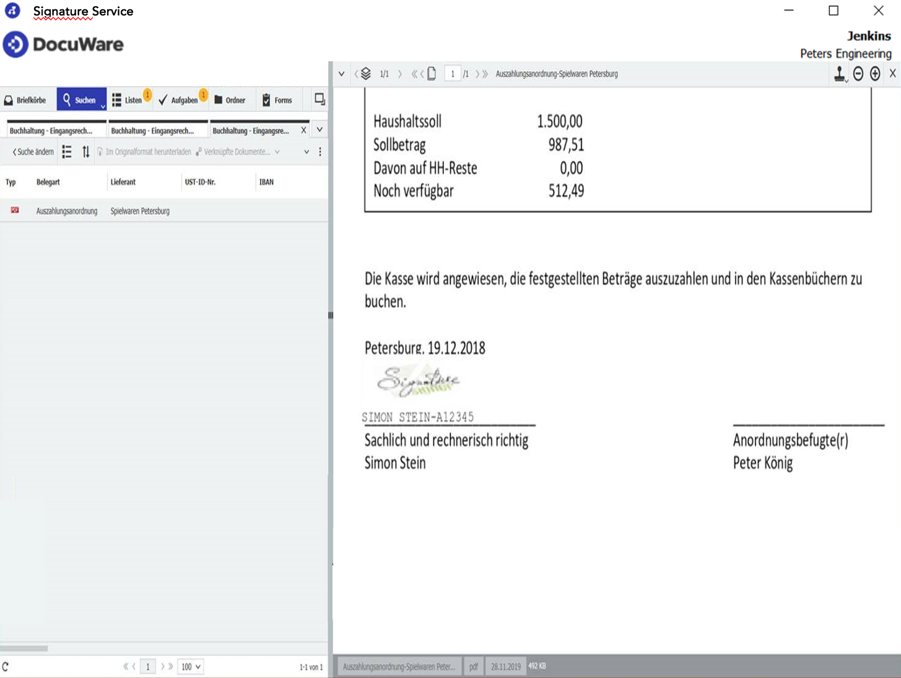Zoom out of the document with minus icon

click(858, 74)
